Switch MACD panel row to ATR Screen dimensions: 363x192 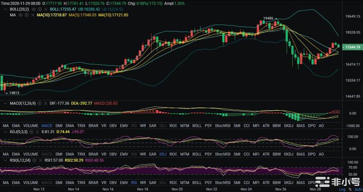[266, 126]
